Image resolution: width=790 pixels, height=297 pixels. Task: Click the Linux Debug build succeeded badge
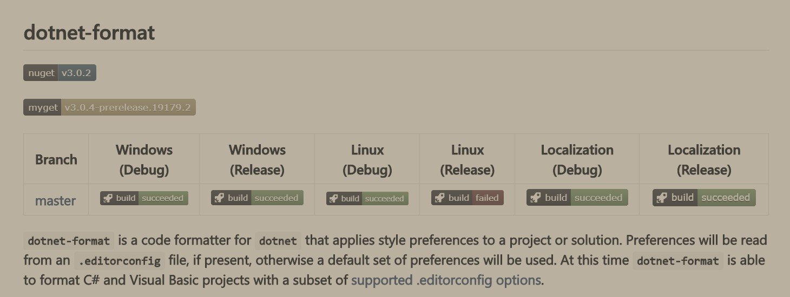point(367,199)
